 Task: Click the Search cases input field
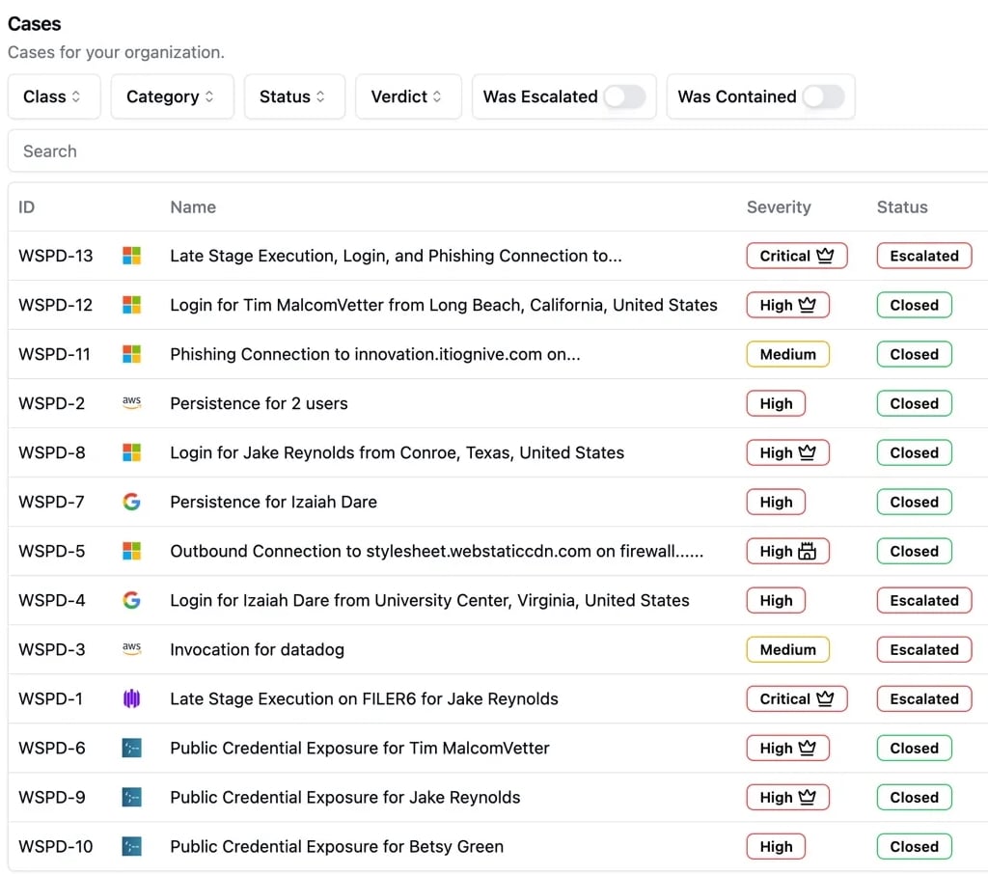point(498,151)
